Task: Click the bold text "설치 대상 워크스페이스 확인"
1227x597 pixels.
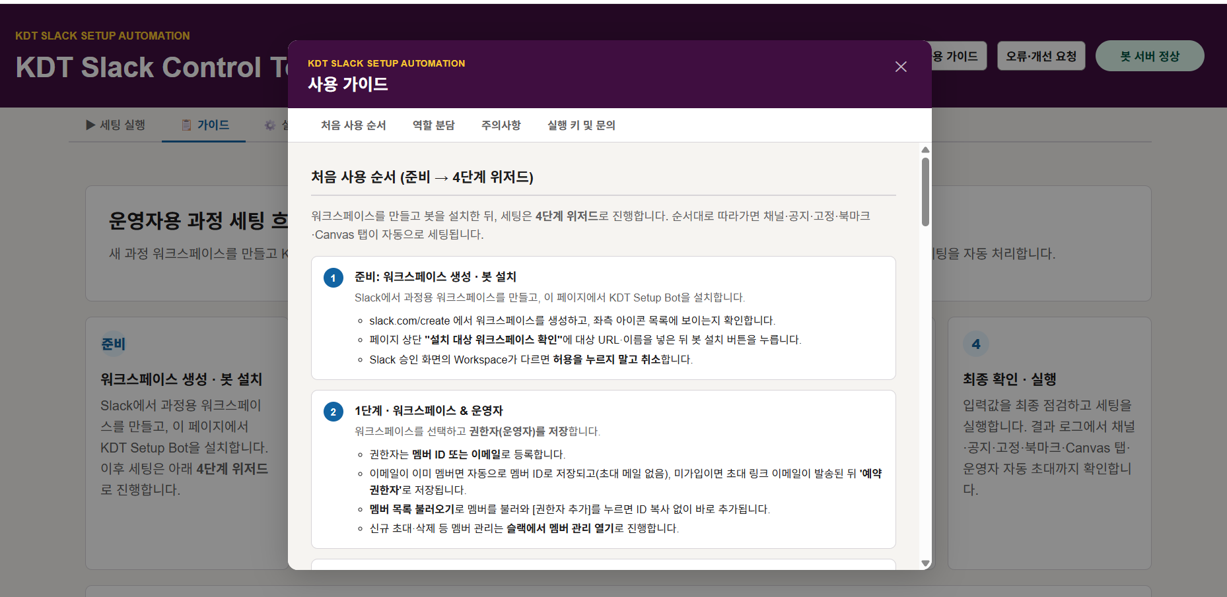Action: click(493, 340)
